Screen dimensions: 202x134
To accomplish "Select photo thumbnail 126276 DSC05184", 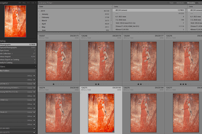I will point(143,113).
